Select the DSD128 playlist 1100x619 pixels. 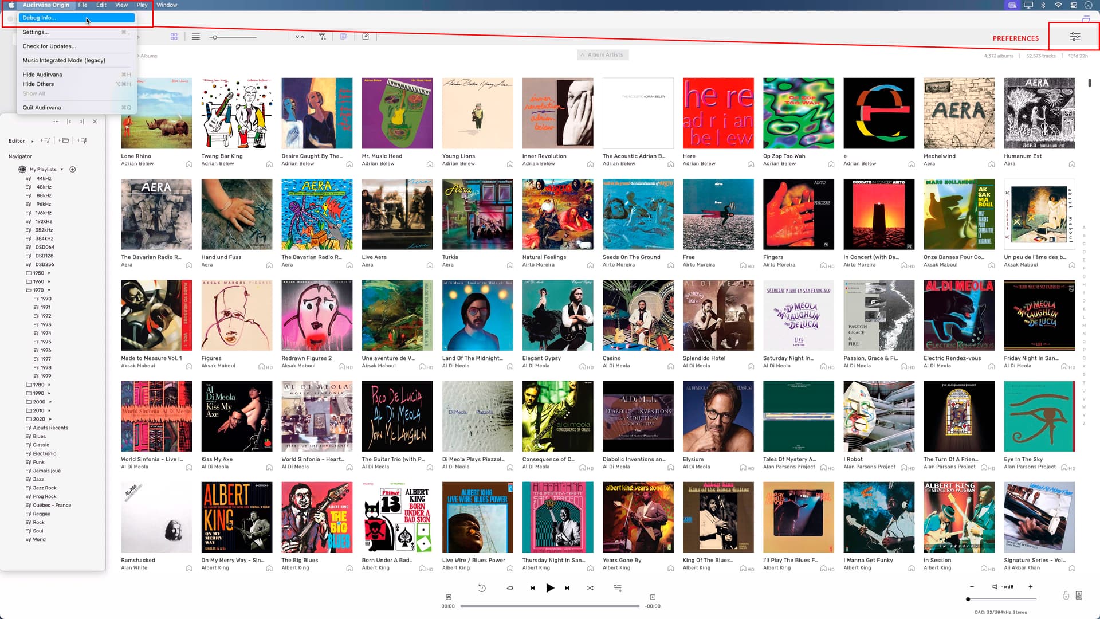[x=44, y=256]
